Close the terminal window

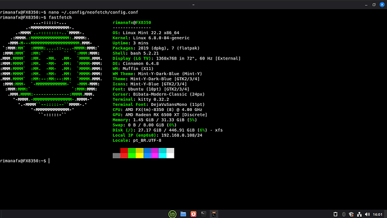point(382,4)
